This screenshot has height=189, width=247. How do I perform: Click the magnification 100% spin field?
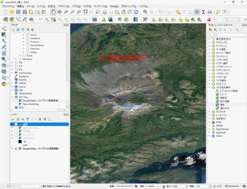[x=180, y=186]
